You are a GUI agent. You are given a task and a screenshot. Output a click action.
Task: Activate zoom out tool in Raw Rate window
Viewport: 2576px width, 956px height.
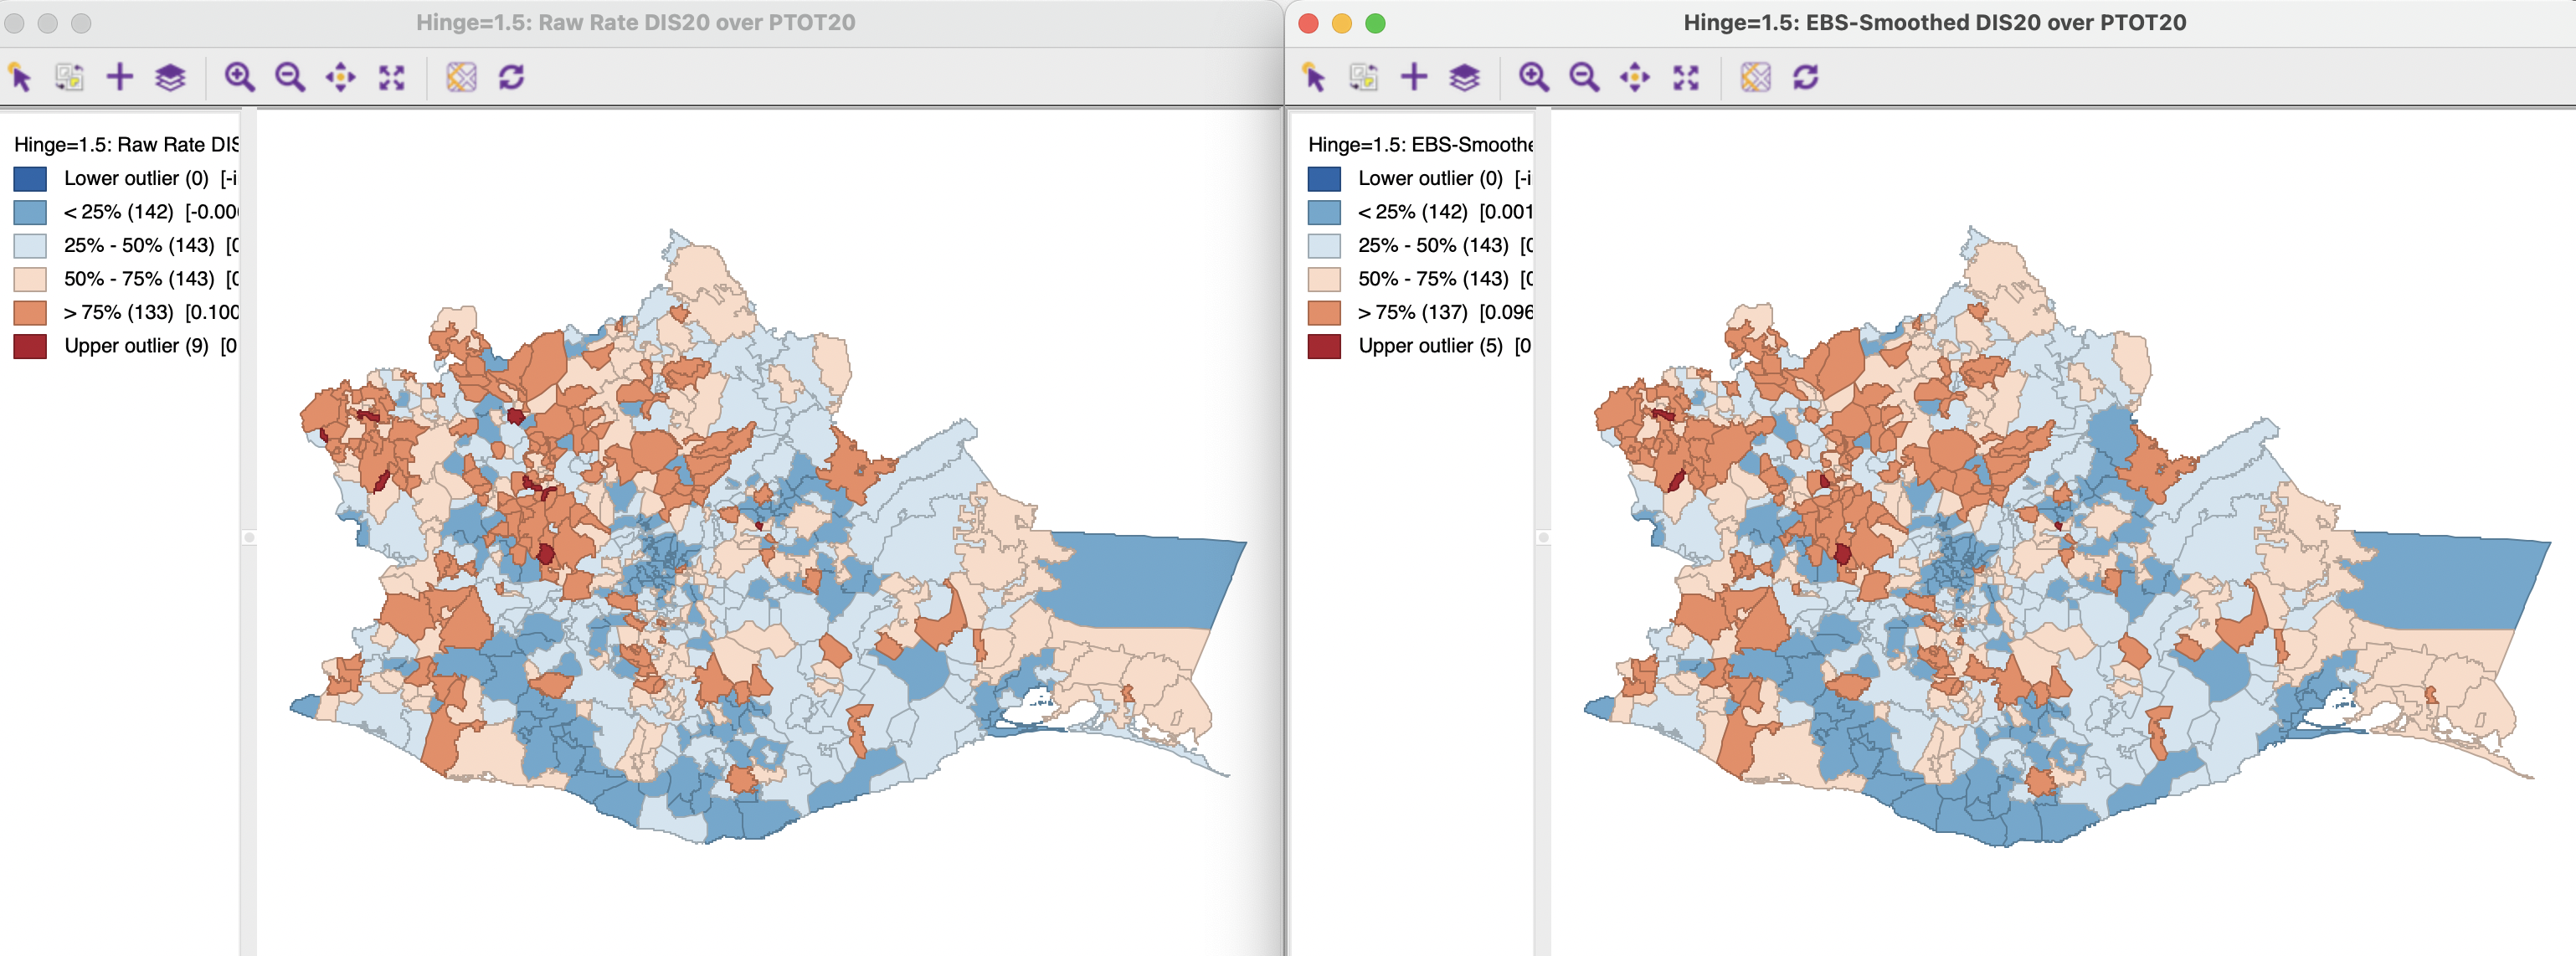(x=290, y=77)
